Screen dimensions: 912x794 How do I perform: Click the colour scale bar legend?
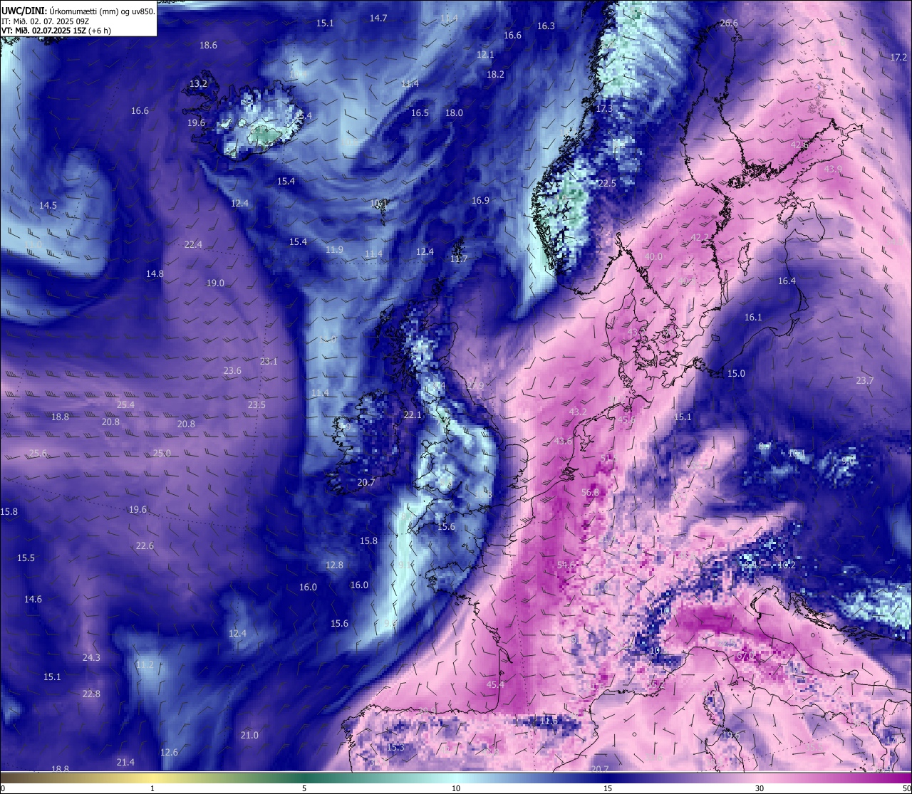(x=456, y=777)
